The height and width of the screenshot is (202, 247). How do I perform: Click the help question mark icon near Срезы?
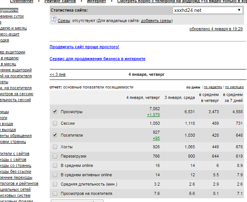pos(53,21)
